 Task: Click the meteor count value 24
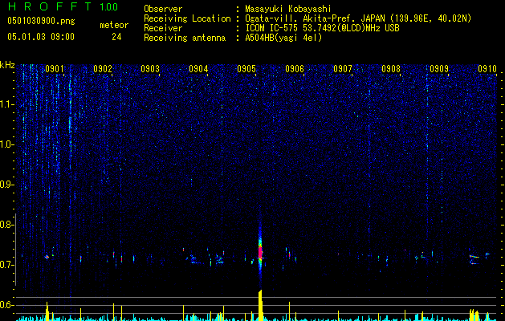pos(116,37)
